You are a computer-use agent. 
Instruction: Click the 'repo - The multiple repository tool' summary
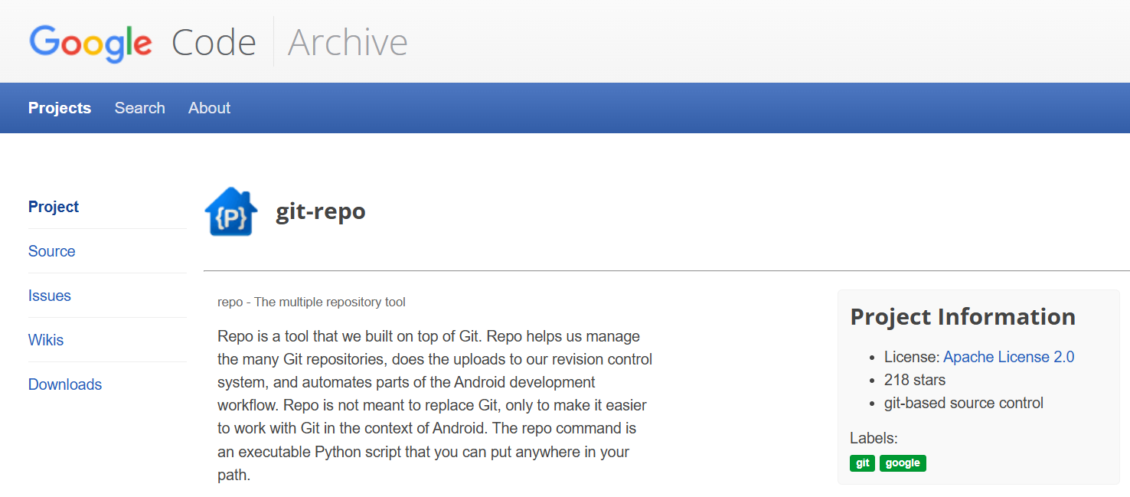[312, 302]
